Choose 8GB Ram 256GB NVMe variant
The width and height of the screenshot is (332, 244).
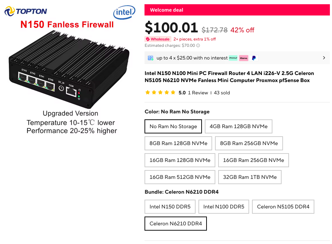(249, 143)
